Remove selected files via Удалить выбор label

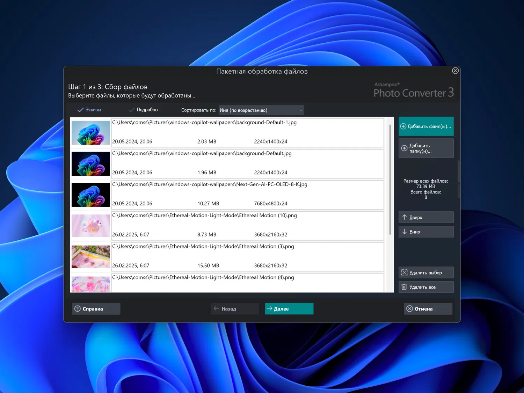425,272
